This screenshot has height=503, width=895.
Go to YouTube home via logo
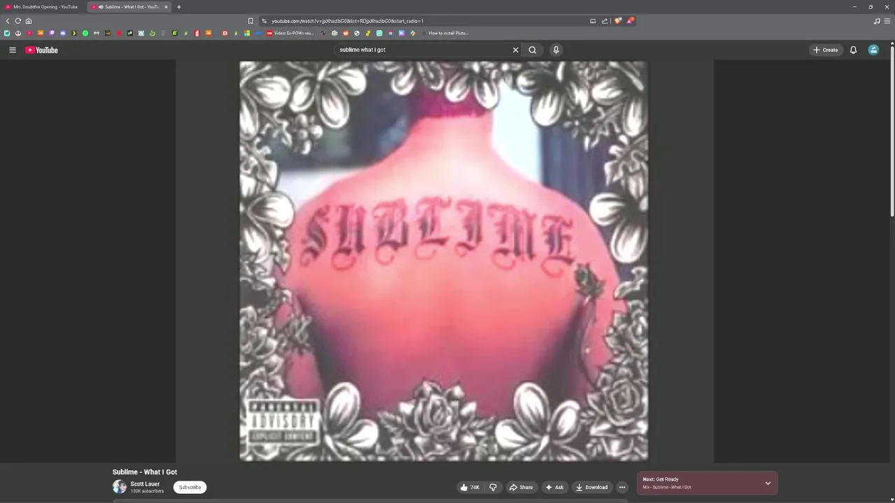tap(41, 50)
